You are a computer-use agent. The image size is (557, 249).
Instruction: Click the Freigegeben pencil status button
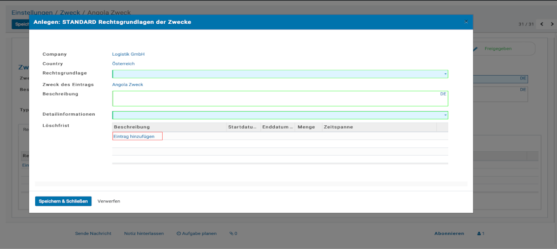click(498, 49)
